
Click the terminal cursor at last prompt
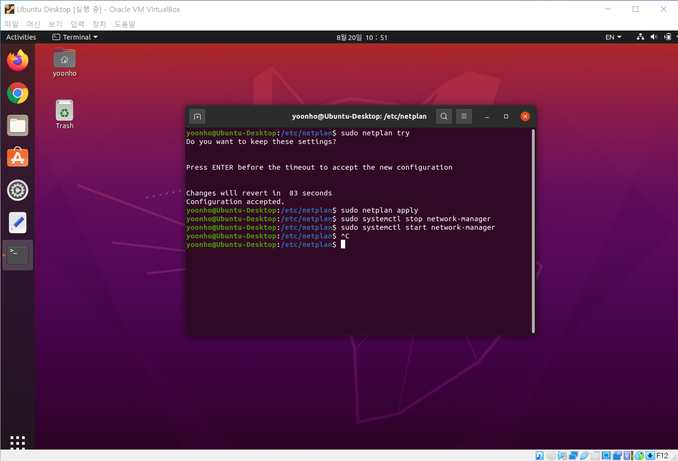point(343,245)
